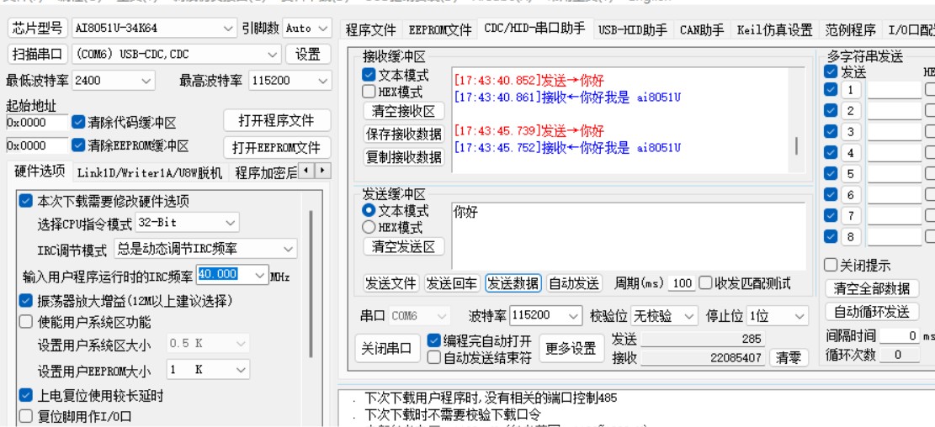Toggle the 关闭提示 checkbox
Screen dimensions: 935x427
click(830, 265)
